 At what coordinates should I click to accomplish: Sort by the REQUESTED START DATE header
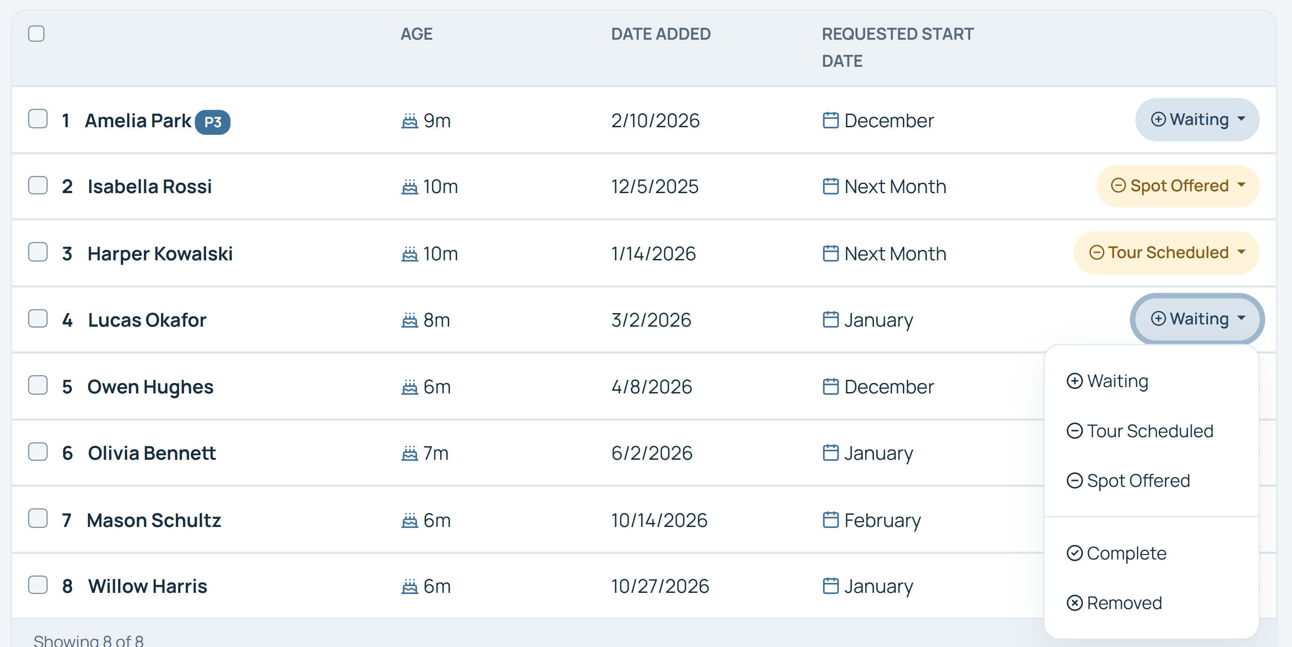click(x=898, y=48)
